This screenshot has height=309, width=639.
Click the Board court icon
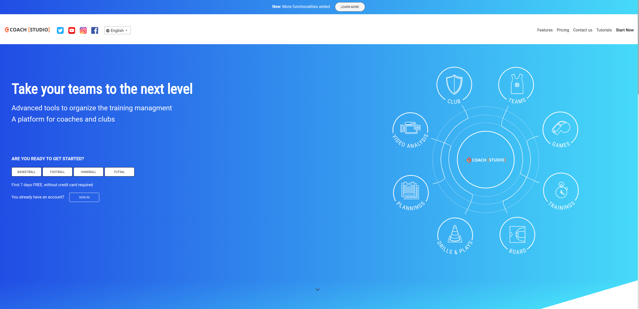pyautogui.click(x=517, y=235)
